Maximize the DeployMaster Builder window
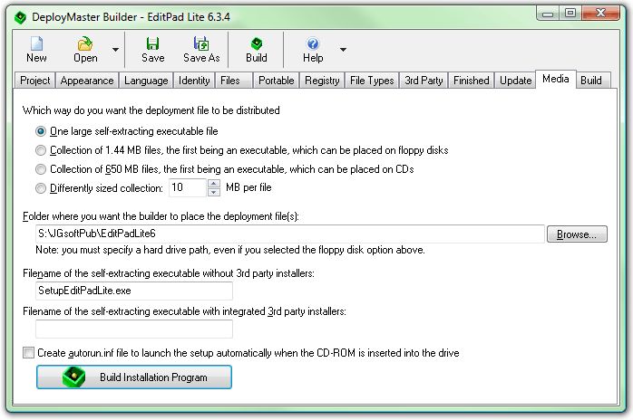633x420 pixels. pos(570,14)
